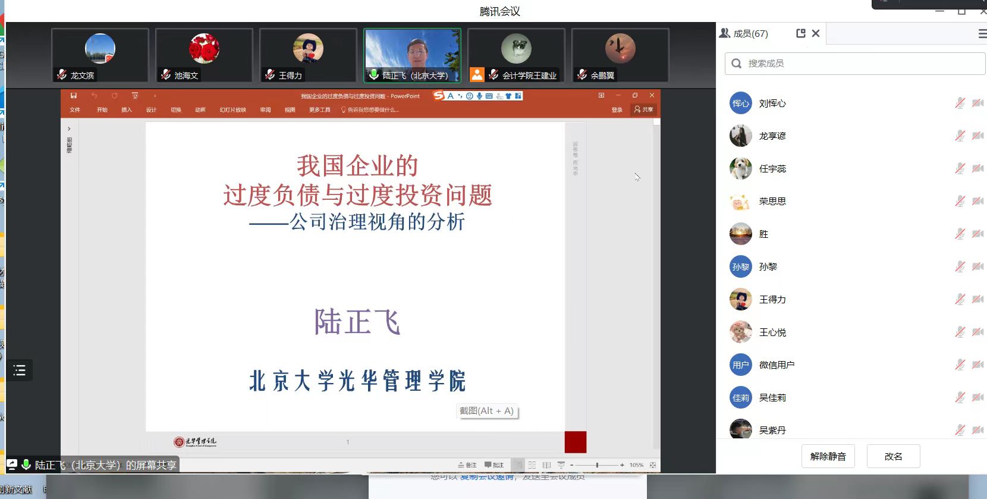
Task: Open the 插入 ribbon tab
Action: [126, 110]
